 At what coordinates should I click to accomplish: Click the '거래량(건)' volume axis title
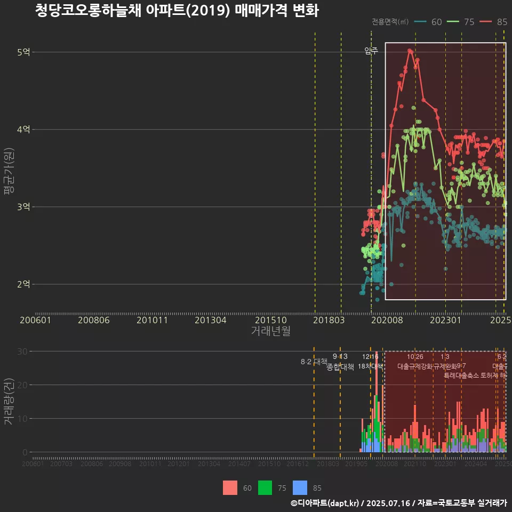[x=9, y=402]
